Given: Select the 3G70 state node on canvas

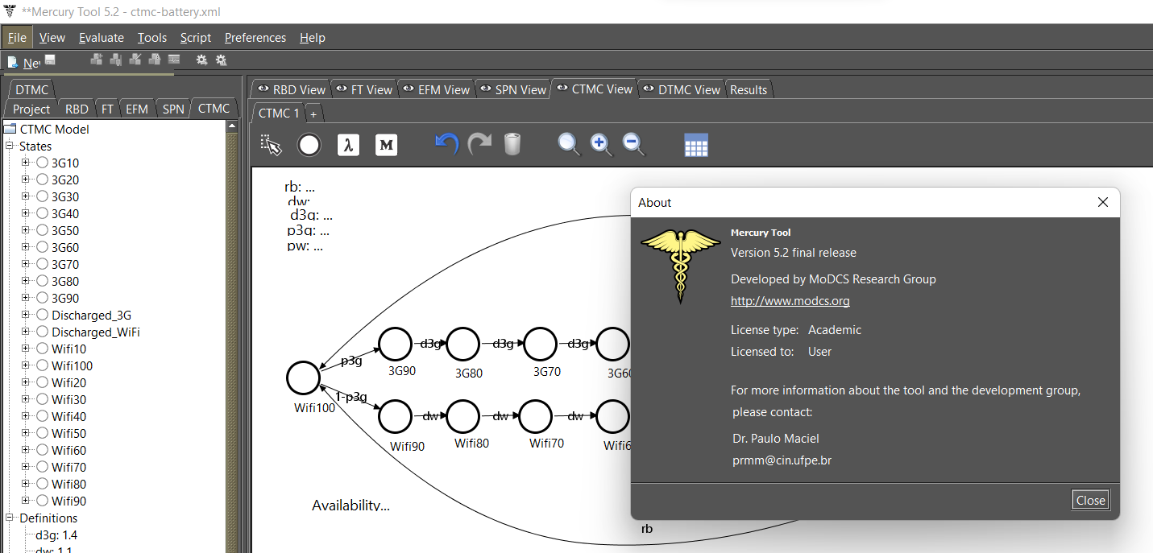Looking at the screenshot, I should pyautogui.click(x=540, y=344).
